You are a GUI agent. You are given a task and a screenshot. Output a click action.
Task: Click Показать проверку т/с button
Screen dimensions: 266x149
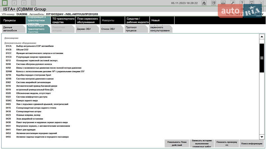tap(226, 143)
